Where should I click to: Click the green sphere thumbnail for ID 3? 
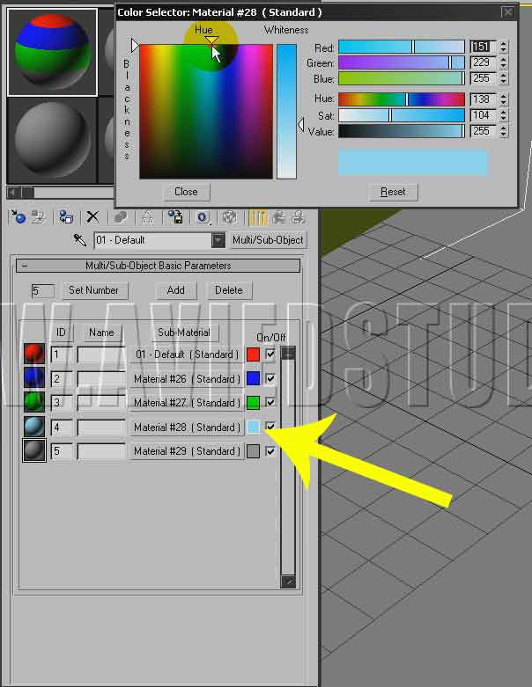34,402
